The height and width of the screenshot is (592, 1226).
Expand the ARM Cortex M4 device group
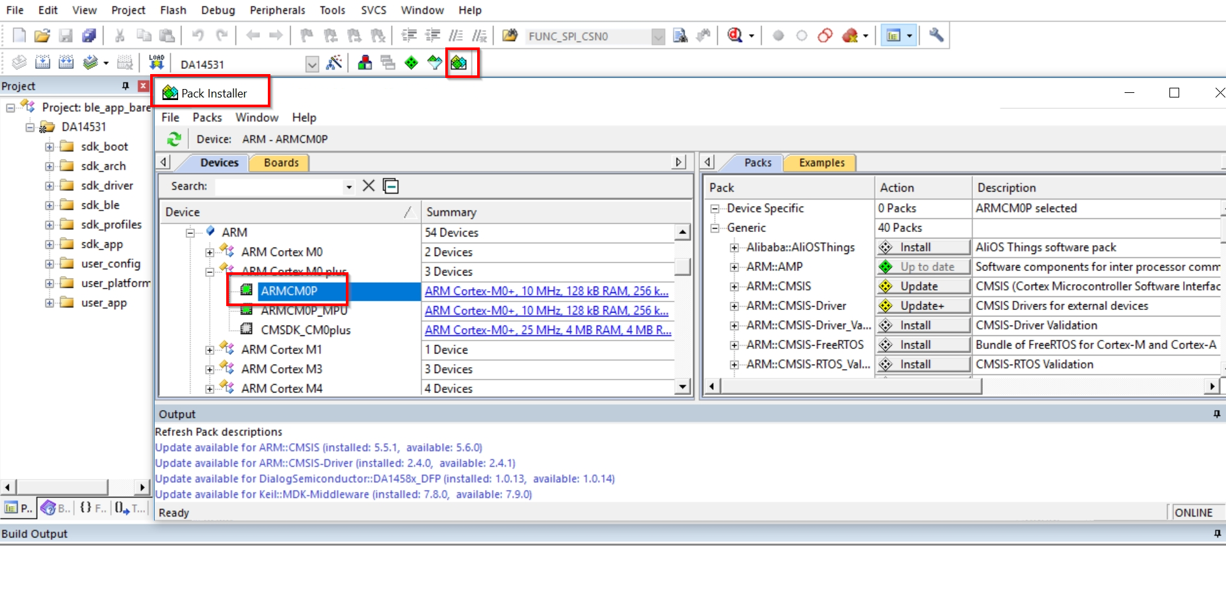click(210, 389)
